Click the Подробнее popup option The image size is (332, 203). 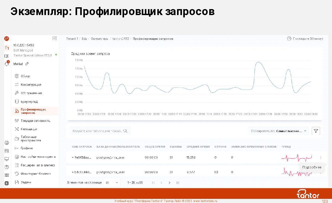[312, 167]
